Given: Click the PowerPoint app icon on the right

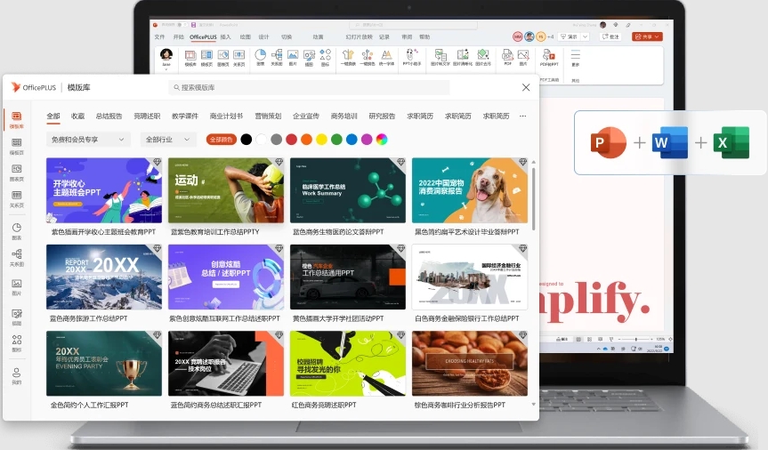Looking at the screenshot, I should 610,142.
